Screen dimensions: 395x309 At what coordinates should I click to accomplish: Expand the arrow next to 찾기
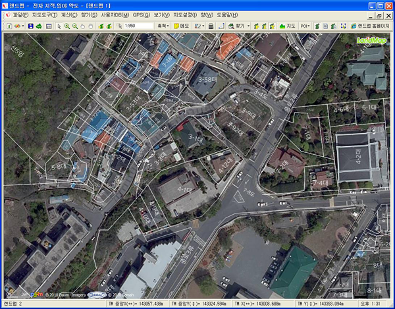coord(248,26)
